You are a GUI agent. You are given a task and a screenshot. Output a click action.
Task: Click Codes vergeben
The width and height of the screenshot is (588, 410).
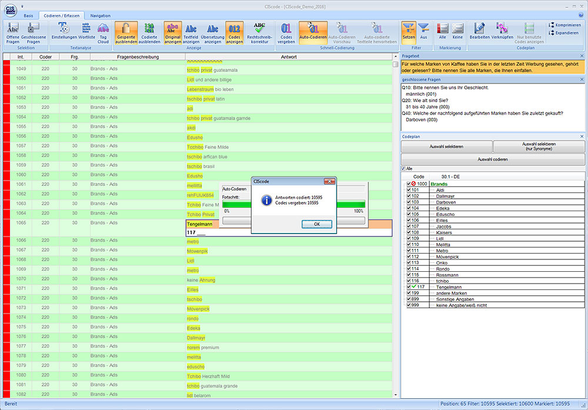286,33
